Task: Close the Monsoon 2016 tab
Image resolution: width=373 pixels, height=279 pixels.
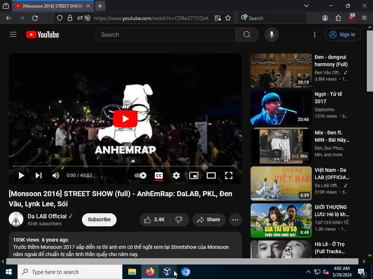Action: tap(88, 6)
